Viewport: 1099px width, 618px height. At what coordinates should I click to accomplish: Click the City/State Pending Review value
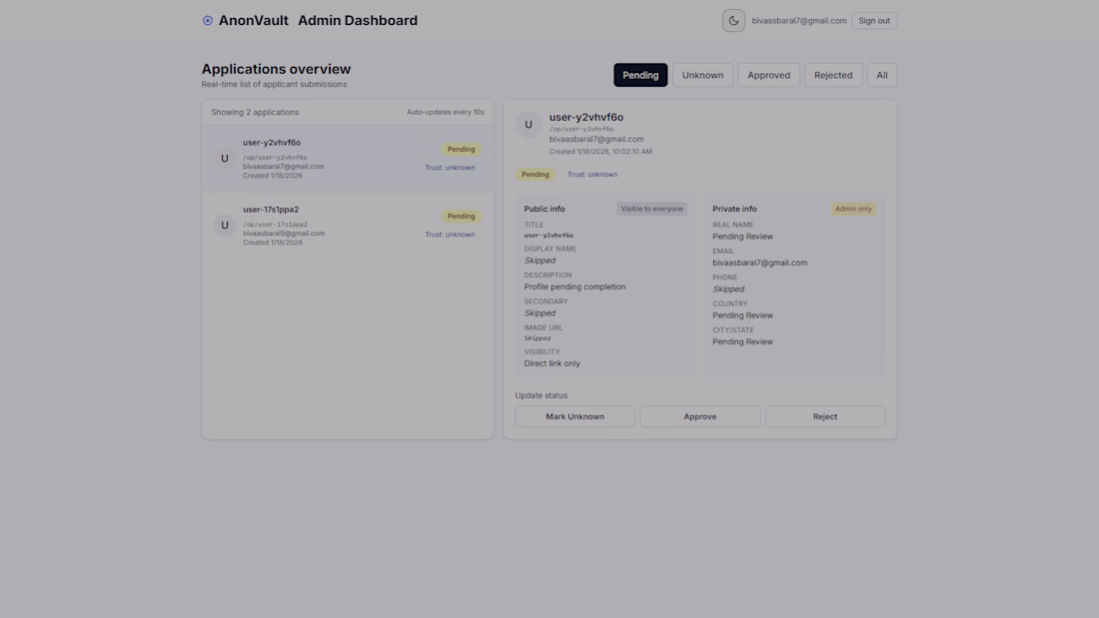tap(742, 341)
